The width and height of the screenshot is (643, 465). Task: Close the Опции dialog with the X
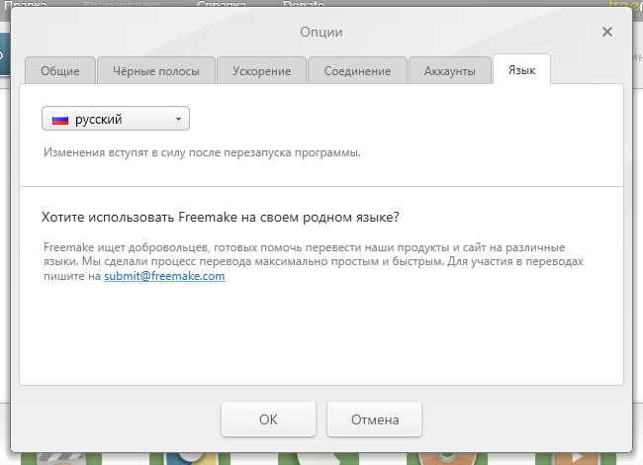pos(607,32)
